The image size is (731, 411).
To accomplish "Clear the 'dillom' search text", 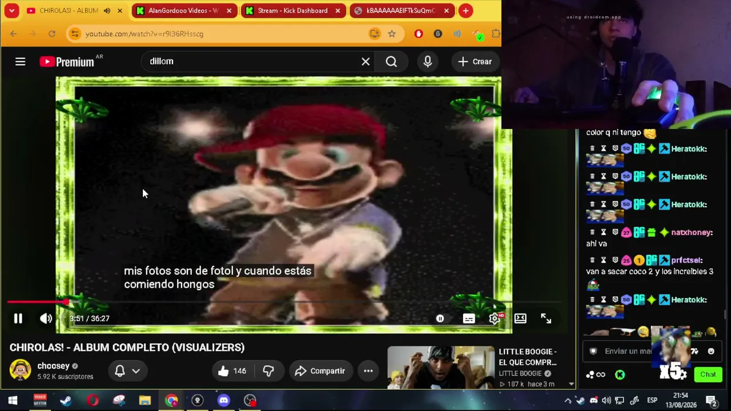I will pos(365,62).
